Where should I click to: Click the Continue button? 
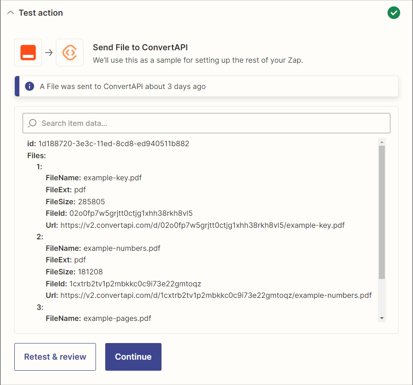pos(133,357)
